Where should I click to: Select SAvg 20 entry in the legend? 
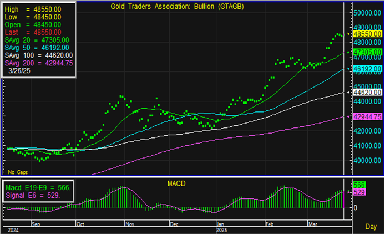[x=37, y=40]
